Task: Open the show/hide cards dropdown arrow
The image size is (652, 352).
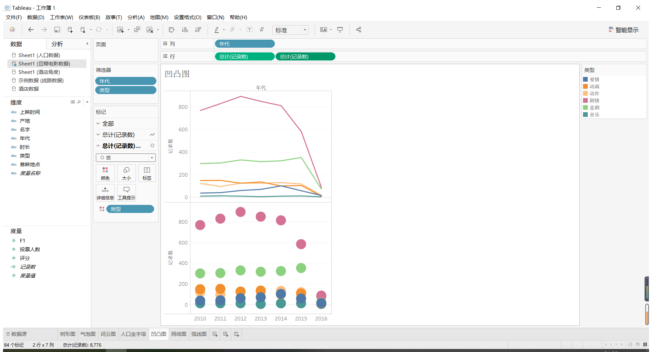Action: point(331,30)
